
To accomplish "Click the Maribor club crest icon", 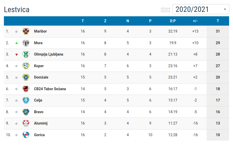I will (26, 31).
